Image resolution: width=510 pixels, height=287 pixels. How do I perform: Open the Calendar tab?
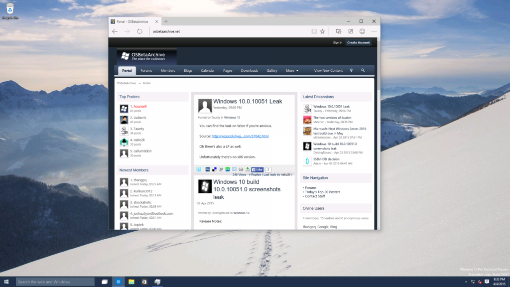[x=208, y=71]
